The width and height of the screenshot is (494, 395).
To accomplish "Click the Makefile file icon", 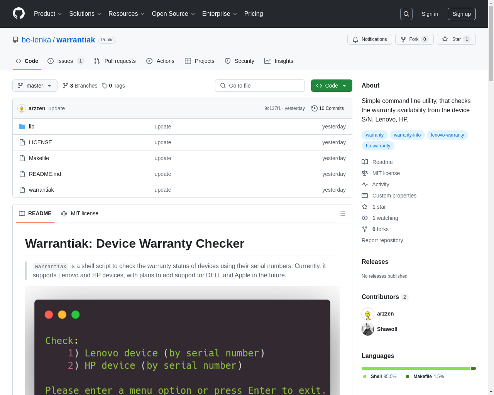I will [22, 158].
